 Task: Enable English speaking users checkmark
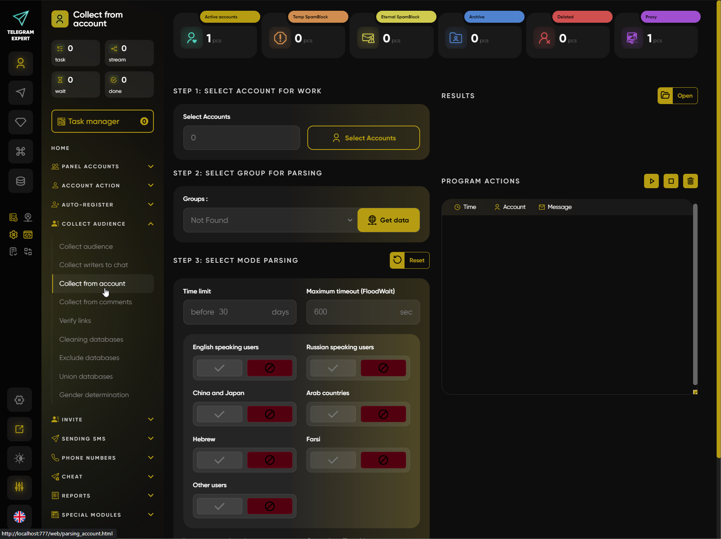tap(219, 368)
